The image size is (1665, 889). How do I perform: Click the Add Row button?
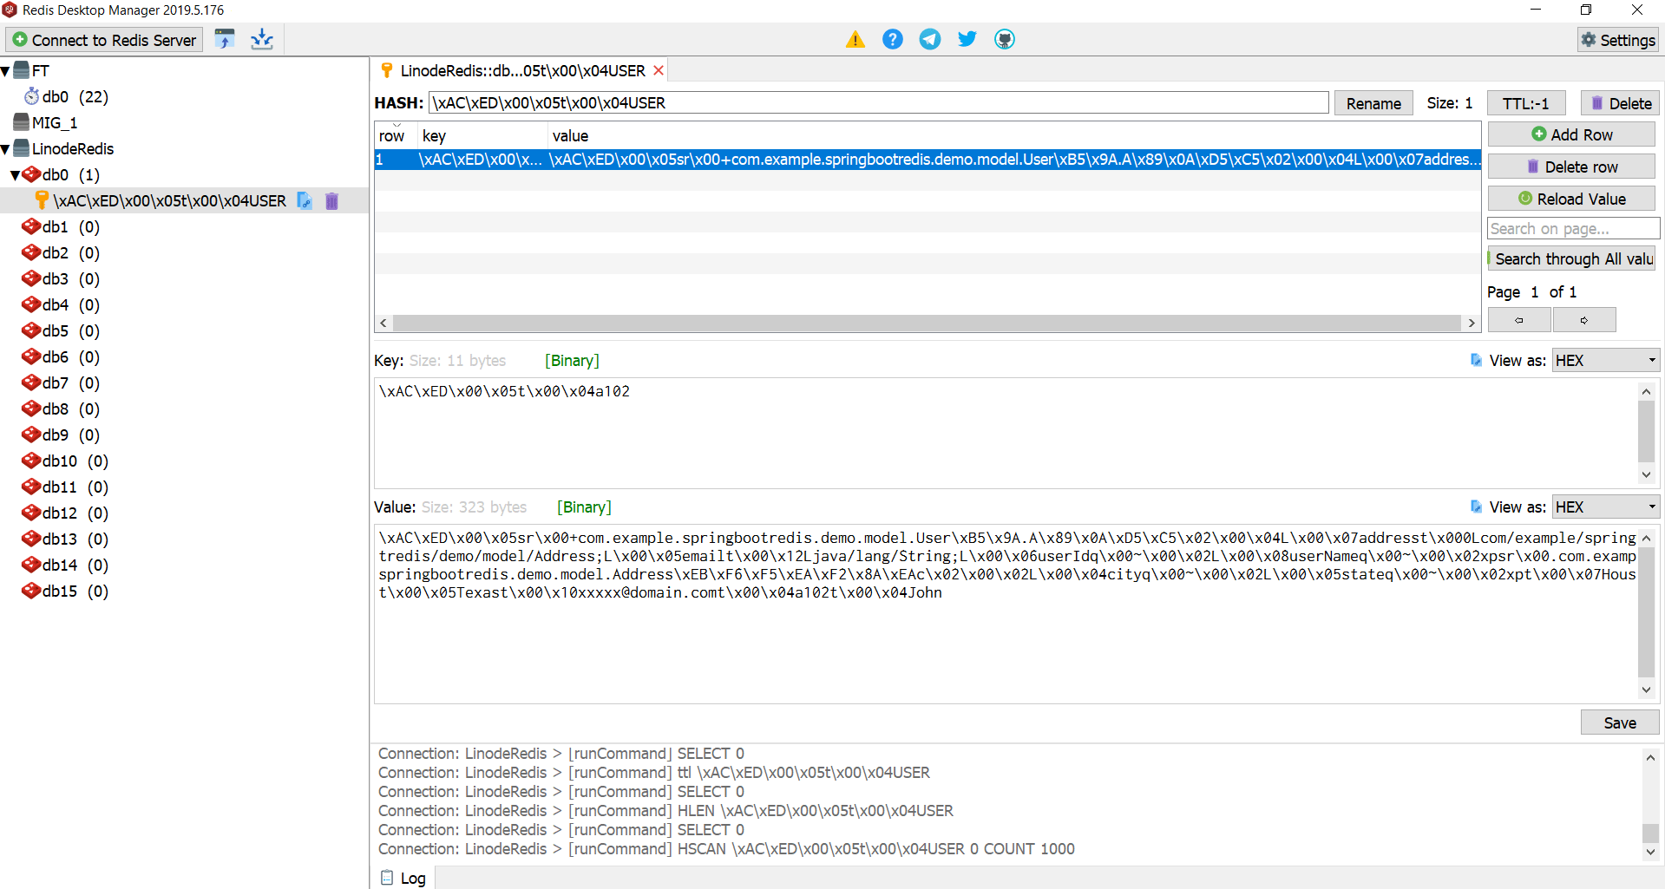pos(1570,134)
